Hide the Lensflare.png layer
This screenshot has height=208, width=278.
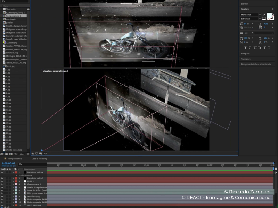[x=2, y=196]
